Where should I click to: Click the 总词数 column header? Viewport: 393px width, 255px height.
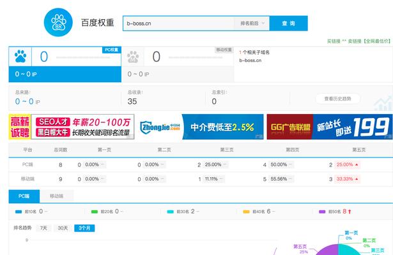[61, 150]
